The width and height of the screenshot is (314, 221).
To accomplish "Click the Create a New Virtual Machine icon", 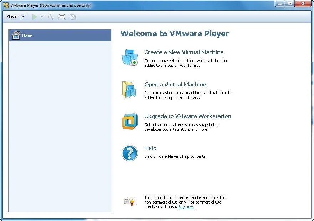I will (130, 57).
